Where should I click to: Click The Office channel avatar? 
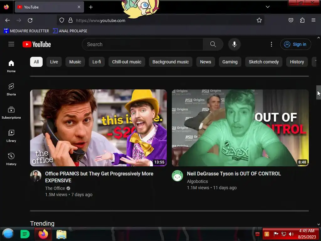click(36, 176)
